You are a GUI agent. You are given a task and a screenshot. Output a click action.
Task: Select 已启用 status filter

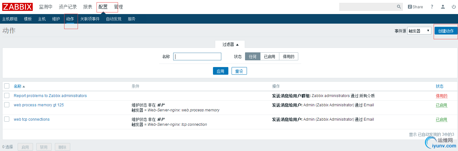[270, 57]
